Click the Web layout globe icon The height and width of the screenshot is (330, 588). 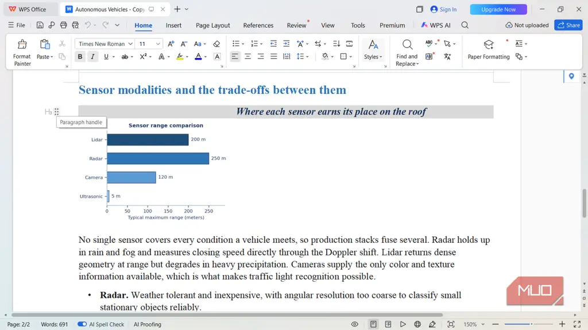pyautogui.click(x=417, y=324)
